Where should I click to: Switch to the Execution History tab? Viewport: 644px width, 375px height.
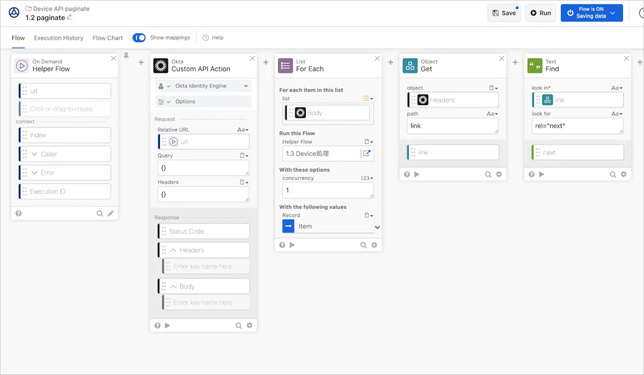pos(58,38)
